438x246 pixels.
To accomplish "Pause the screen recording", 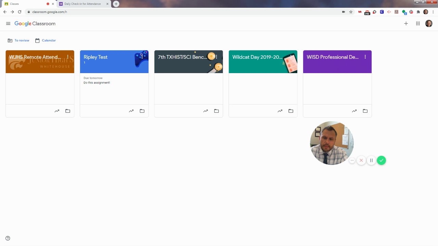I will point(371,160).
